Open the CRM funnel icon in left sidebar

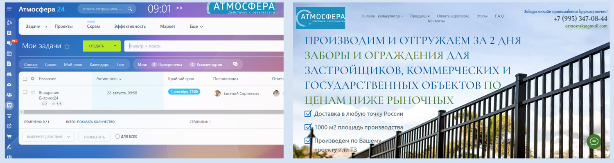9,116
